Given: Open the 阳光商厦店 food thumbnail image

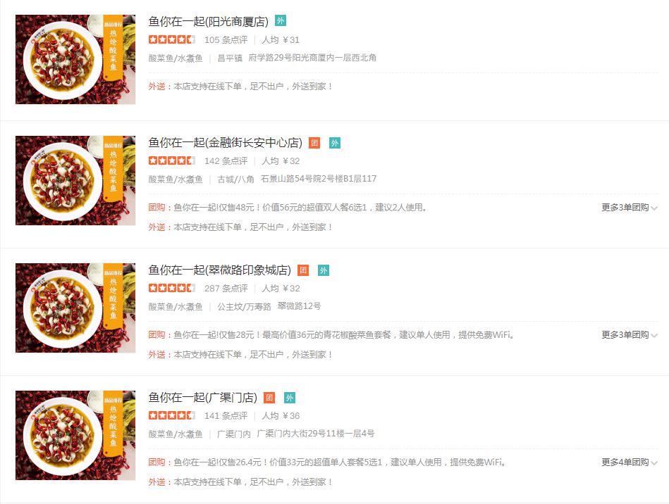Looking at the screenshot, I should point(75,59).
